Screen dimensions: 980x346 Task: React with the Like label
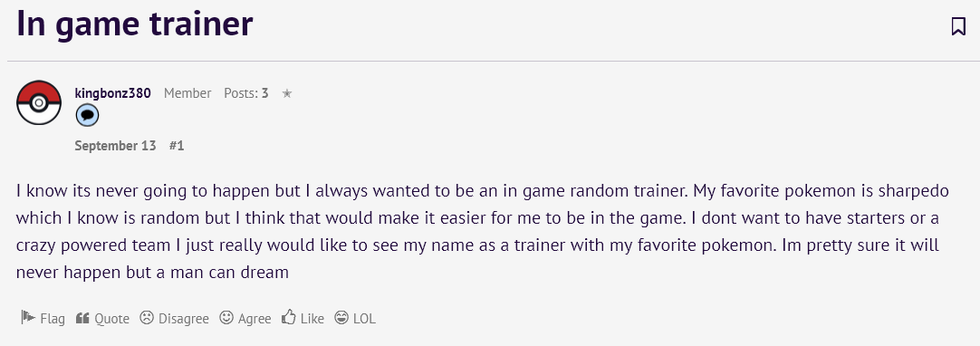point(312,319)
